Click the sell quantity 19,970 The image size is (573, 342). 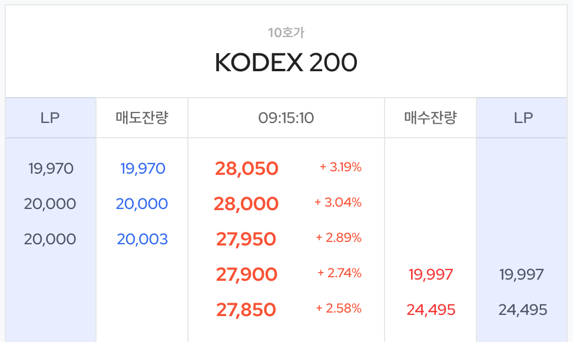pyautogui.click(x=142, y=168)
